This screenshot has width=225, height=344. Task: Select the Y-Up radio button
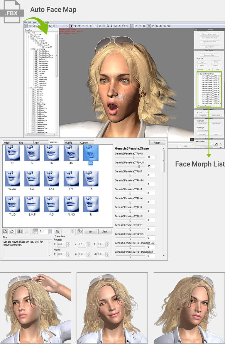(x=197, y=112)
